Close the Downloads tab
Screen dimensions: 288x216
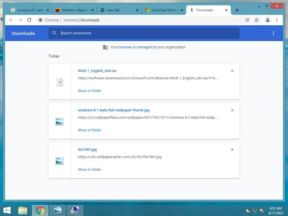click(226, 10)
